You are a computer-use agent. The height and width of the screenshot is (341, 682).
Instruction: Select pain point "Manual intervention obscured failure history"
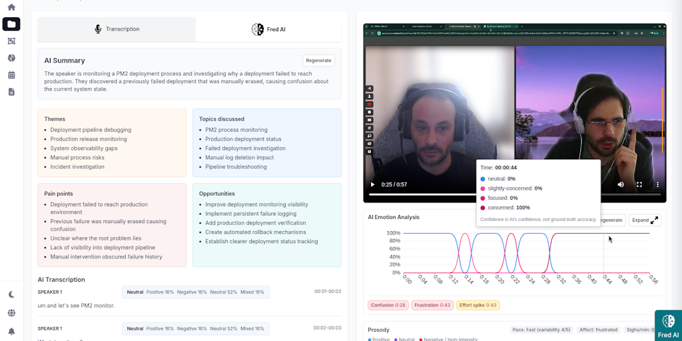coord(106,256)
